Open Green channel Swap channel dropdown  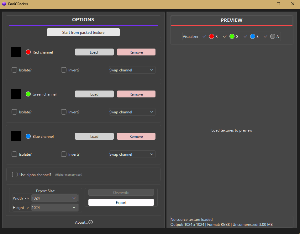pyautogui.click(x=132, y=112)
